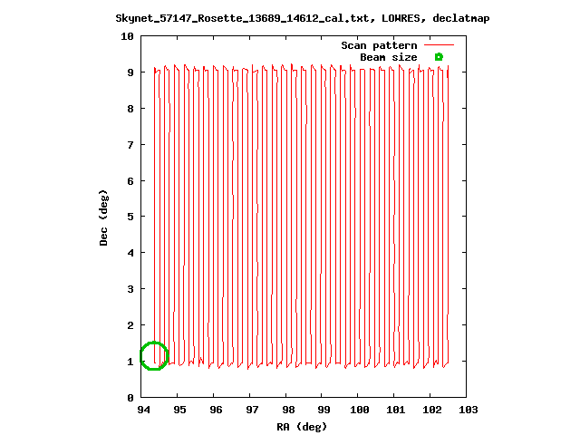The width and height of the screenshot is (580, 435).
Task: Click the 'Scan pattern' legend label
Action: coord(379,45)
